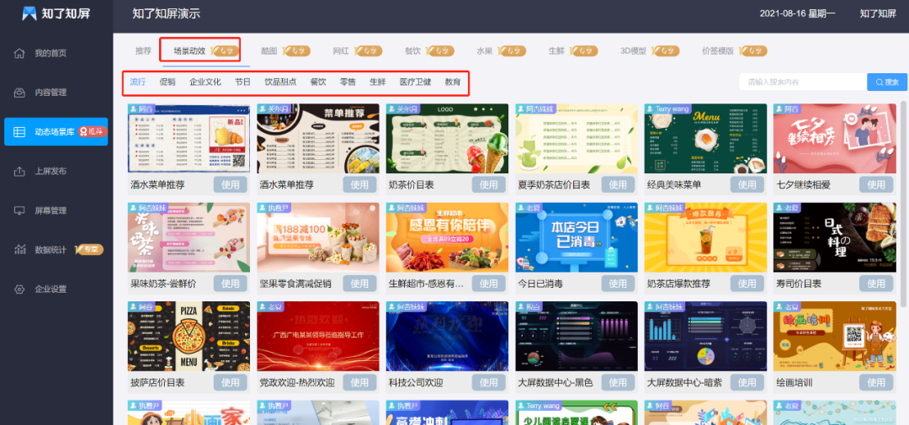Switch to the 酷图 tab
Screen dimensions: 909x425
pos(269,51)
